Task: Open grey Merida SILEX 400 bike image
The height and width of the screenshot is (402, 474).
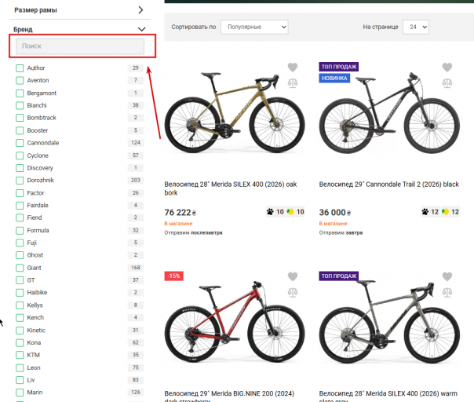Action: pos(389,322)
